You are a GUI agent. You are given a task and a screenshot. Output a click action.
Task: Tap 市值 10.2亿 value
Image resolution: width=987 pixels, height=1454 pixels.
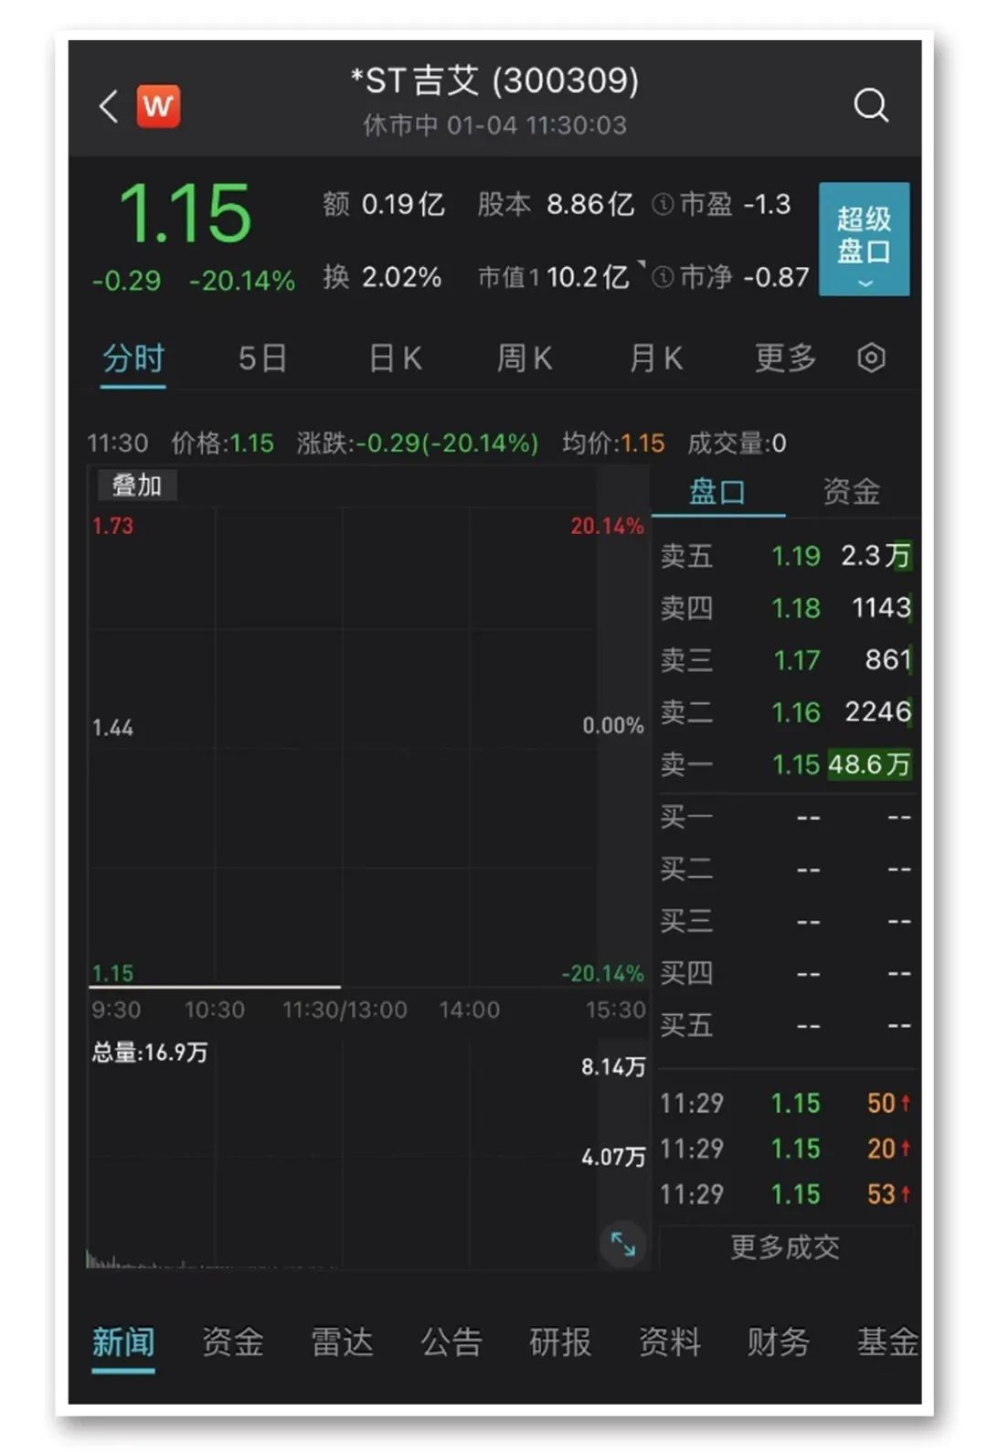click(x=554, y=277)
